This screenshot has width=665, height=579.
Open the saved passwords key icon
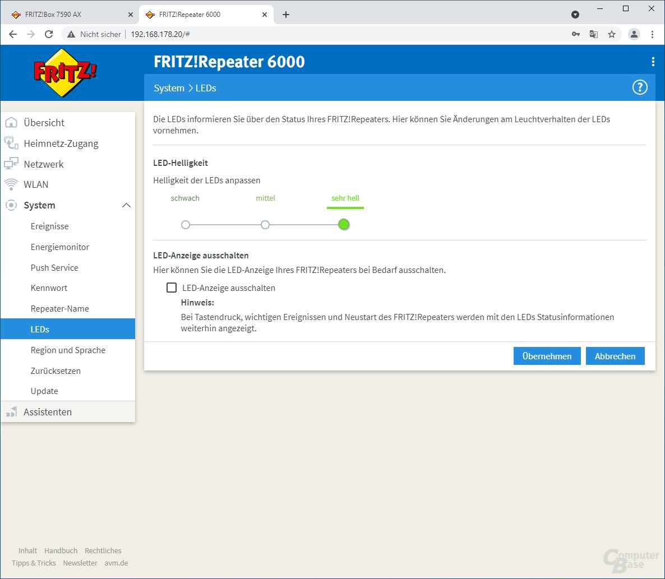(575, 34)
